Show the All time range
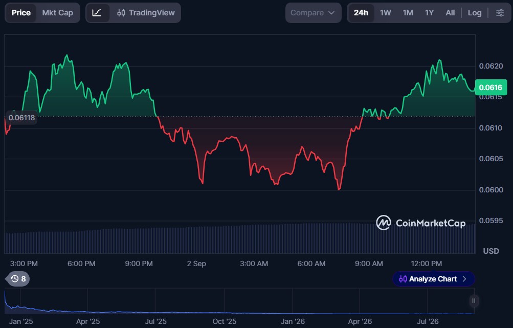This screenshot has height=328, width=513. [450, 13]
